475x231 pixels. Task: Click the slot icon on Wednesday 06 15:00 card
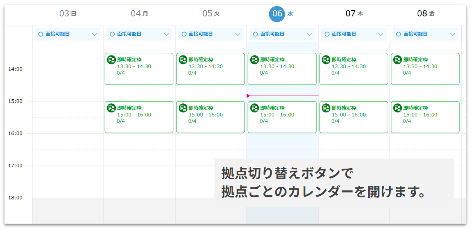coord(254,108)
